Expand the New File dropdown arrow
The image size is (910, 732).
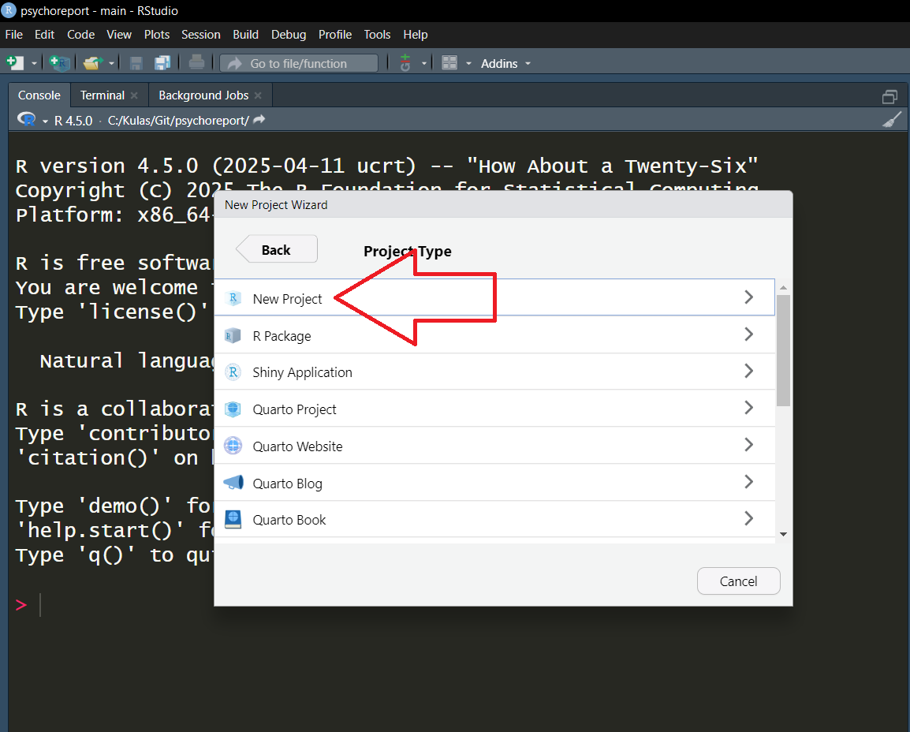click(35, 63)
